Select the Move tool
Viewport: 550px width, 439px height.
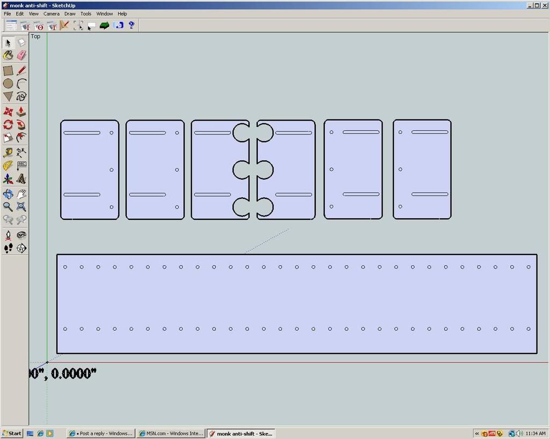pos(8,111)
